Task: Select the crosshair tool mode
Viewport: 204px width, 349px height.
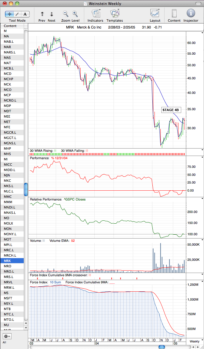Action: click(x=9, y=14)
